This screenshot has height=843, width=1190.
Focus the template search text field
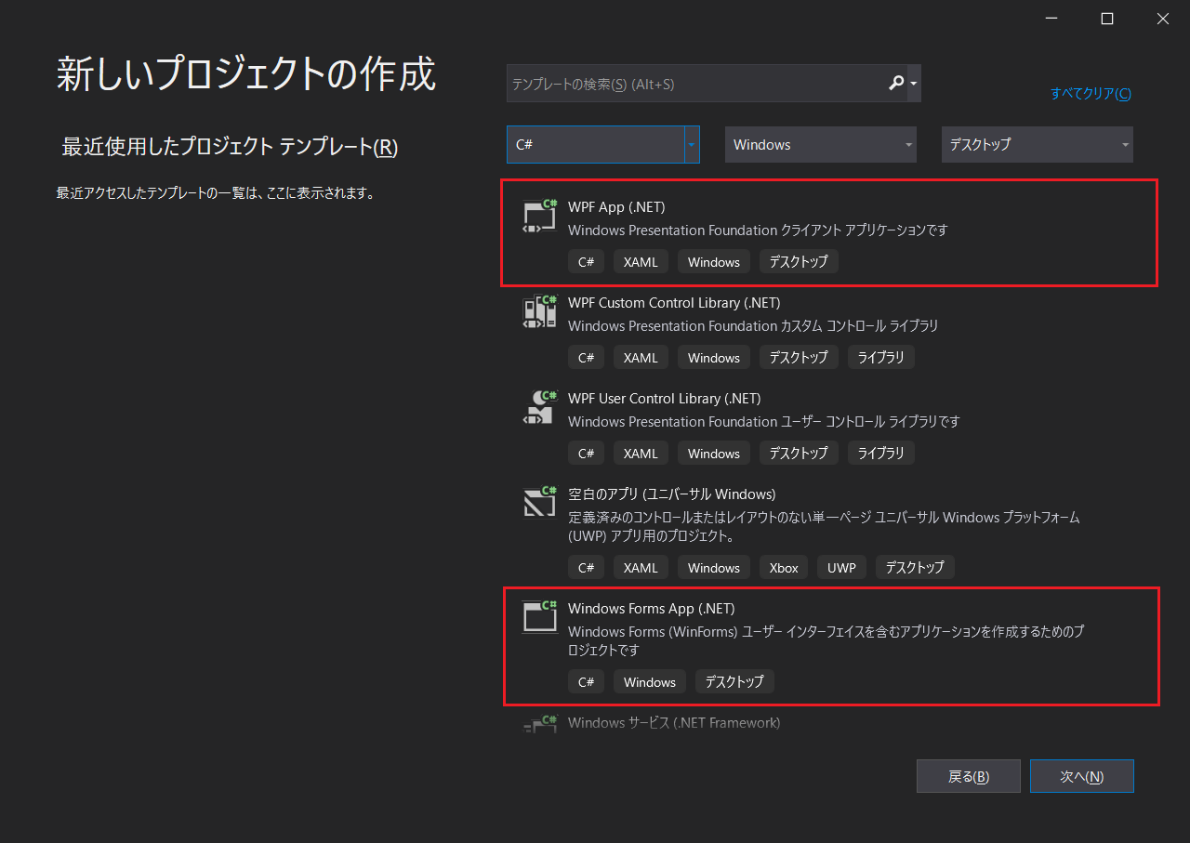(x=693, y=84)
